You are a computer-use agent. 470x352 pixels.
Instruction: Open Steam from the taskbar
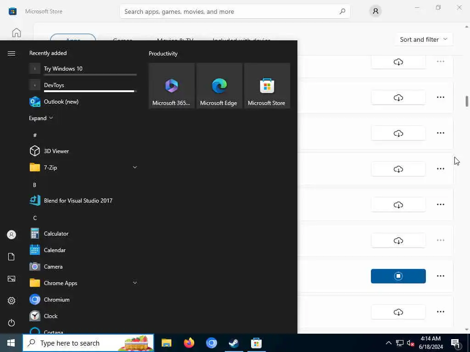234,343
